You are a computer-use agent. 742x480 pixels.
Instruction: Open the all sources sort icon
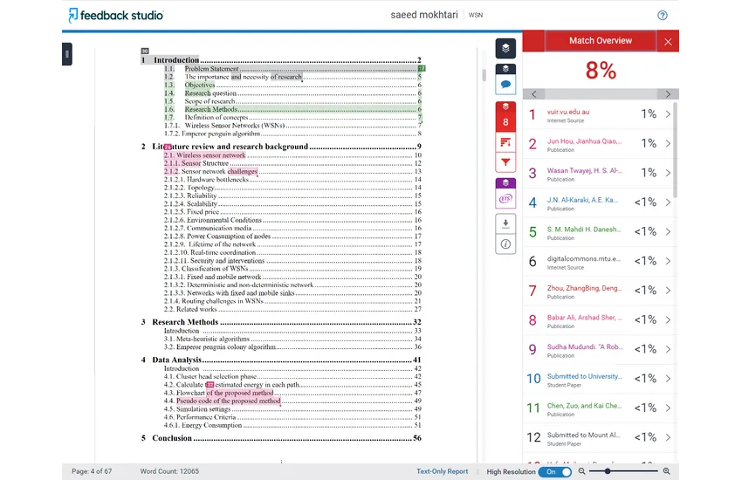[505, 141]
